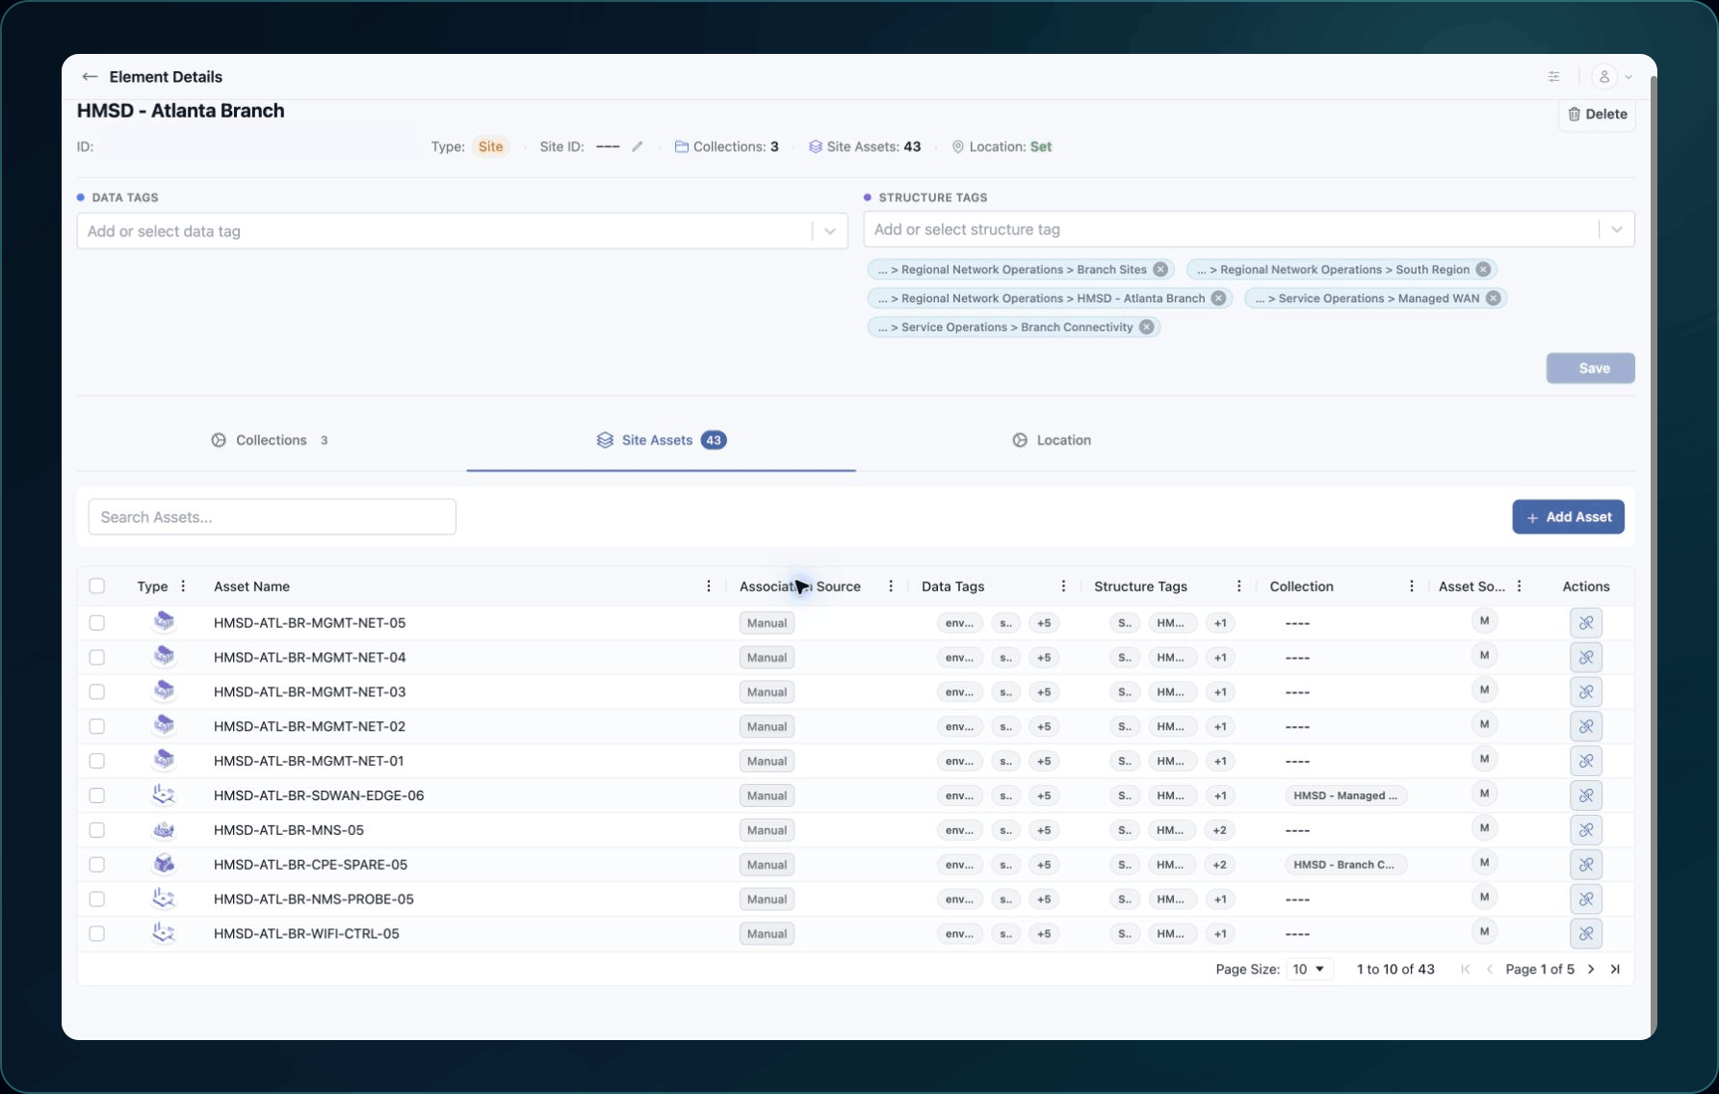The height and width of the screenshot is (1094, 1719).
Task: Open Asset Name column menu
Action: tap(709, 586)
